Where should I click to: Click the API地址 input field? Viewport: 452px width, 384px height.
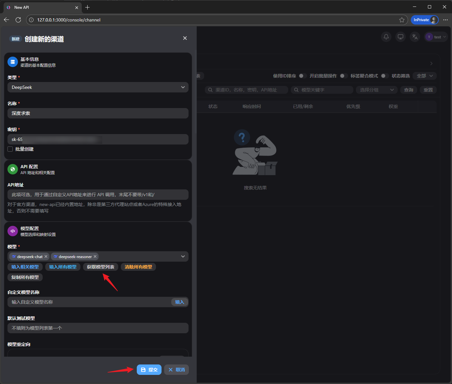98,195
